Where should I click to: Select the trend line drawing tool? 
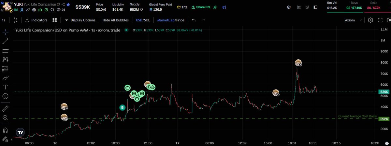[x=5, y=41]
